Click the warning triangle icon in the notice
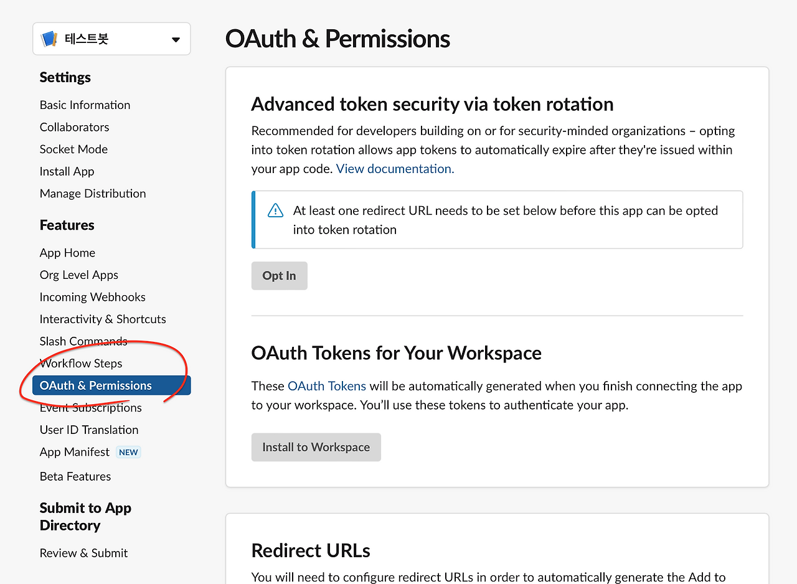The height and width of the screenshot is (584, 797). point(275,211)
